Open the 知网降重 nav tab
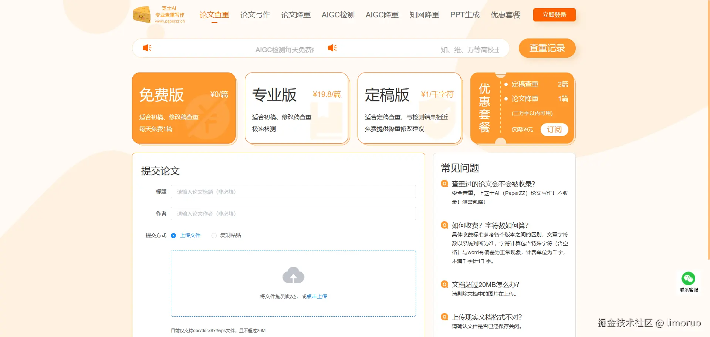The height and width of the screenshot is (337, 710). point(425,15)
